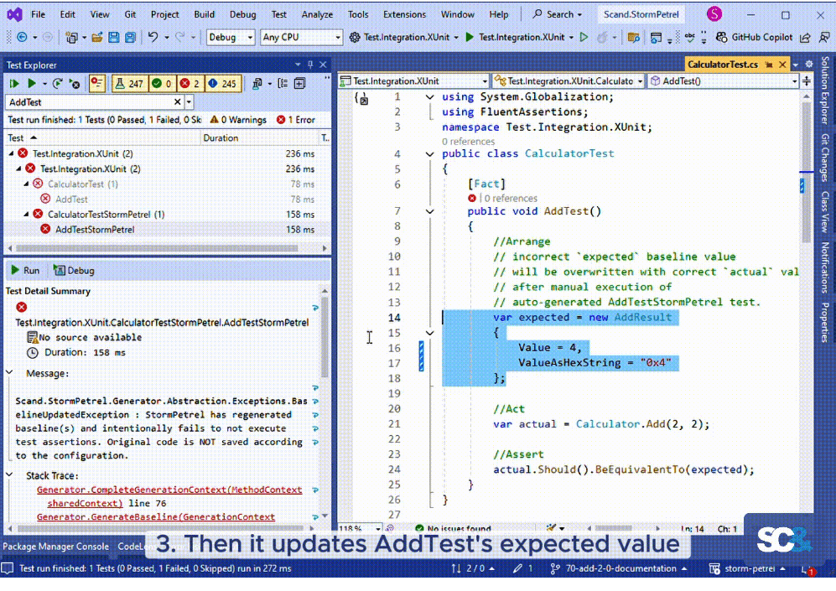This screenshot has width=836, height=591.
Task: Click Debug in the test detail pane
Action: pos(74,270)
